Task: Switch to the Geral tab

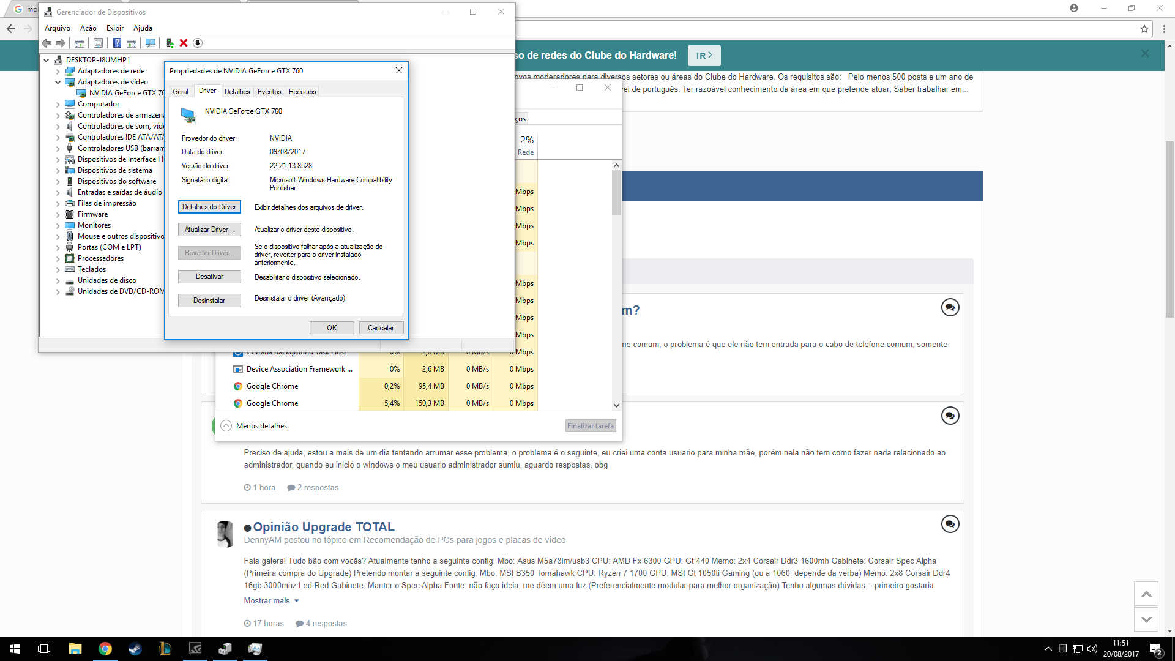Action: 181,92
